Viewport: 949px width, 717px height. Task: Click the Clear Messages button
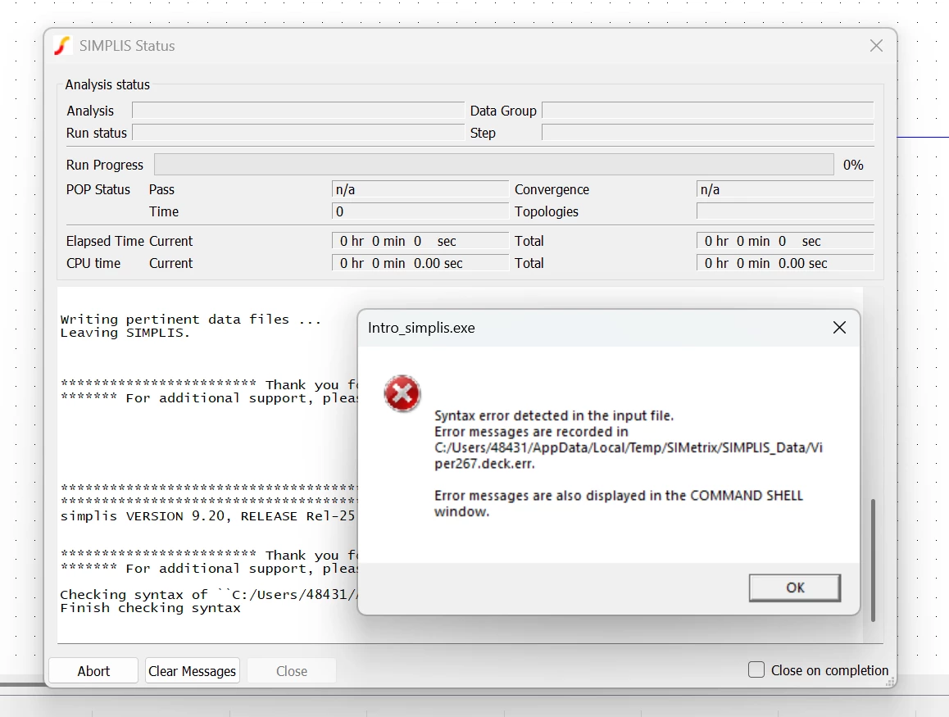click(x=193, y=671)
